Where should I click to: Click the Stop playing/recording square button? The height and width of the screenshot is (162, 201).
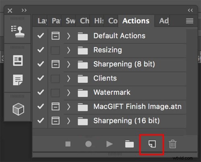tap(68, 144)
